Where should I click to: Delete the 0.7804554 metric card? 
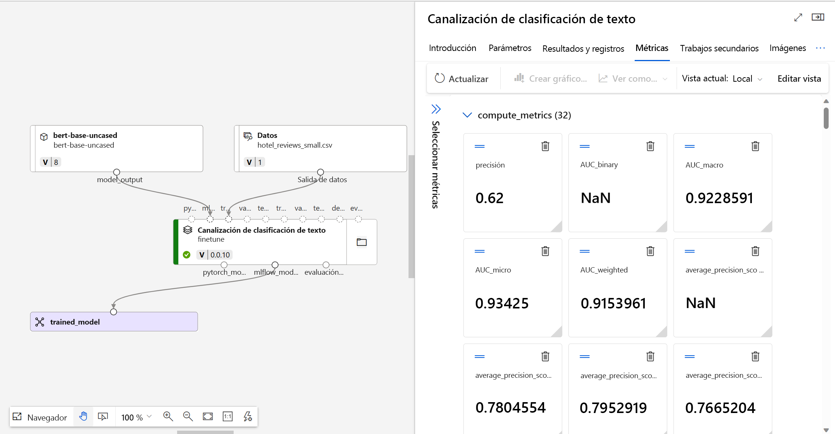click(545, 356)
